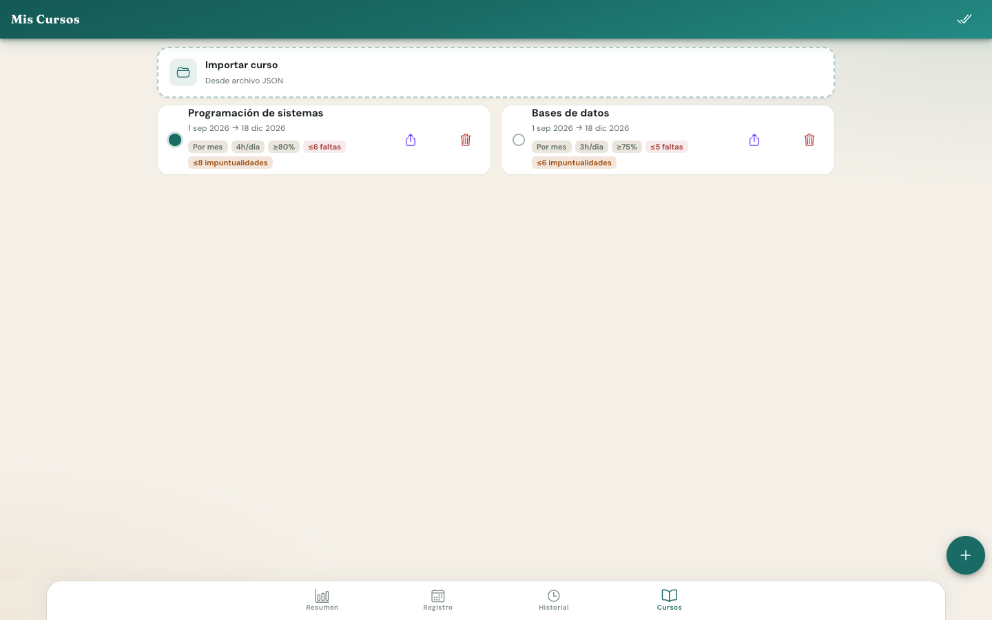992x620 pixels.
Task: Add a new course with plus button
Action: pyautogui.click(x=966, y=555)
